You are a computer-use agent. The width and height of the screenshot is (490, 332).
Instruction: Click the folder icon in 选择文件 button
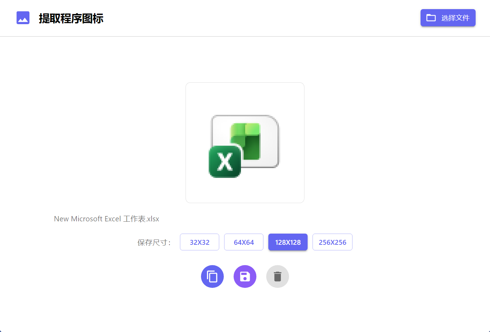[x=431, y=18]
